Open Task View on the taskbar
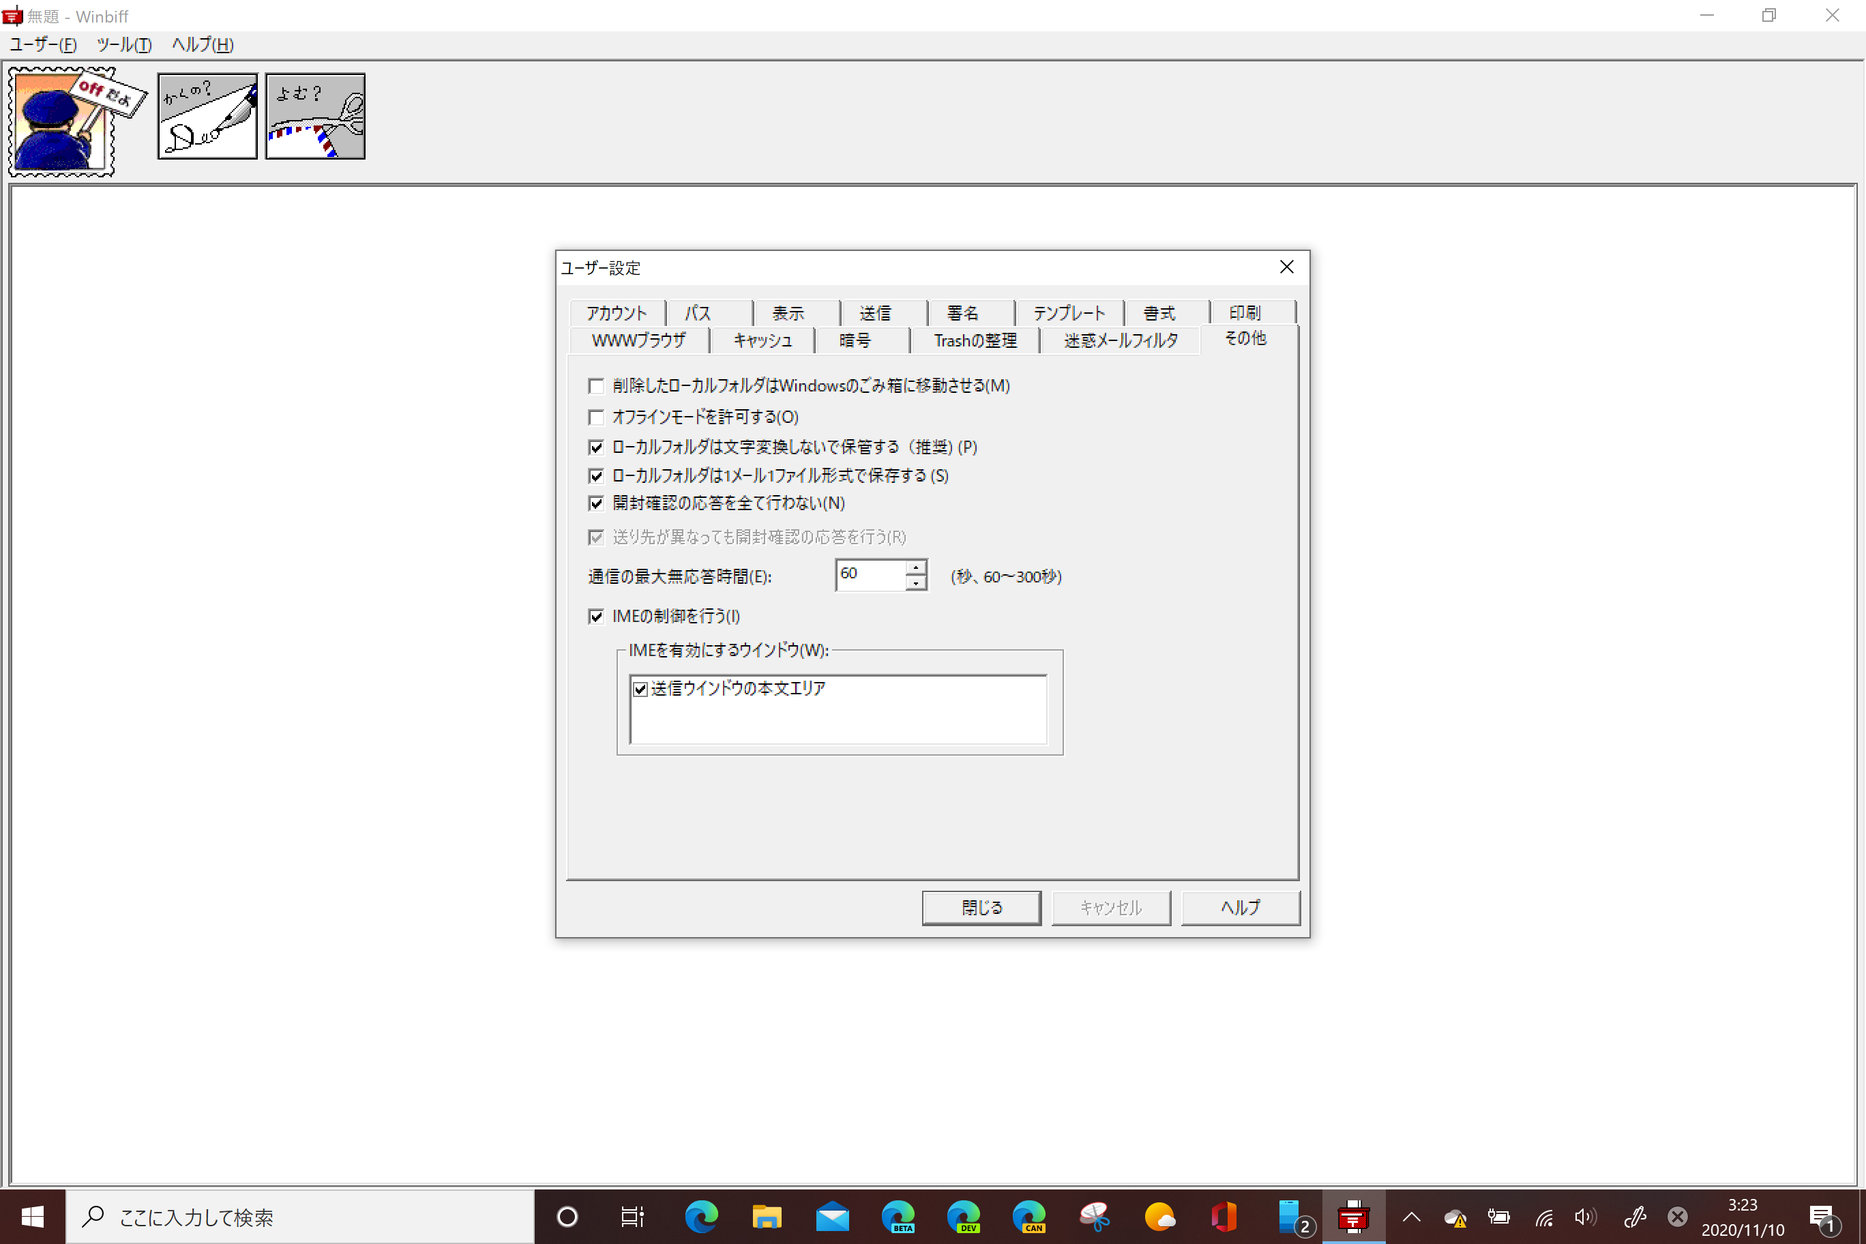Screen dimensions: 1866x1244 pos(632,1216)
